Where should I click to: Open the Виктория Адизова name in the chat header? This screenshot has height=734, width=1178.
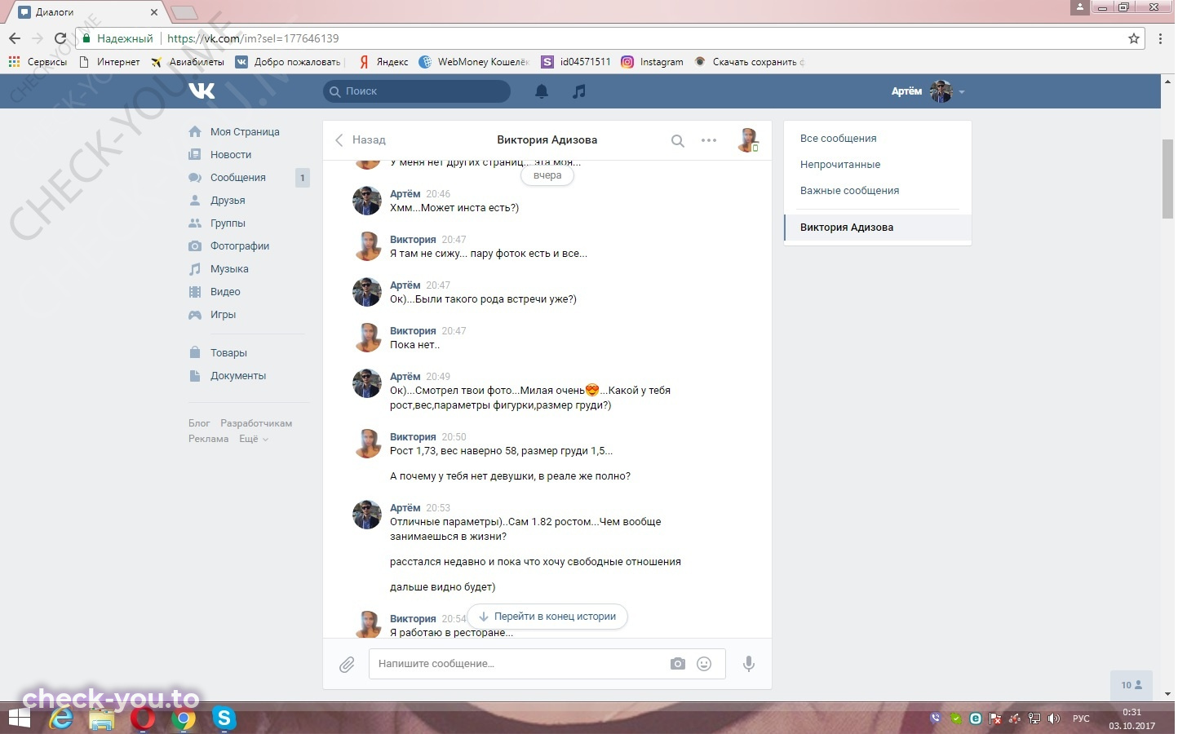pos(547,140)
